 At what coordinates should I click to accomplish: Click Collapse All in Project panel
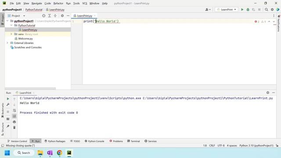[55, 16]
